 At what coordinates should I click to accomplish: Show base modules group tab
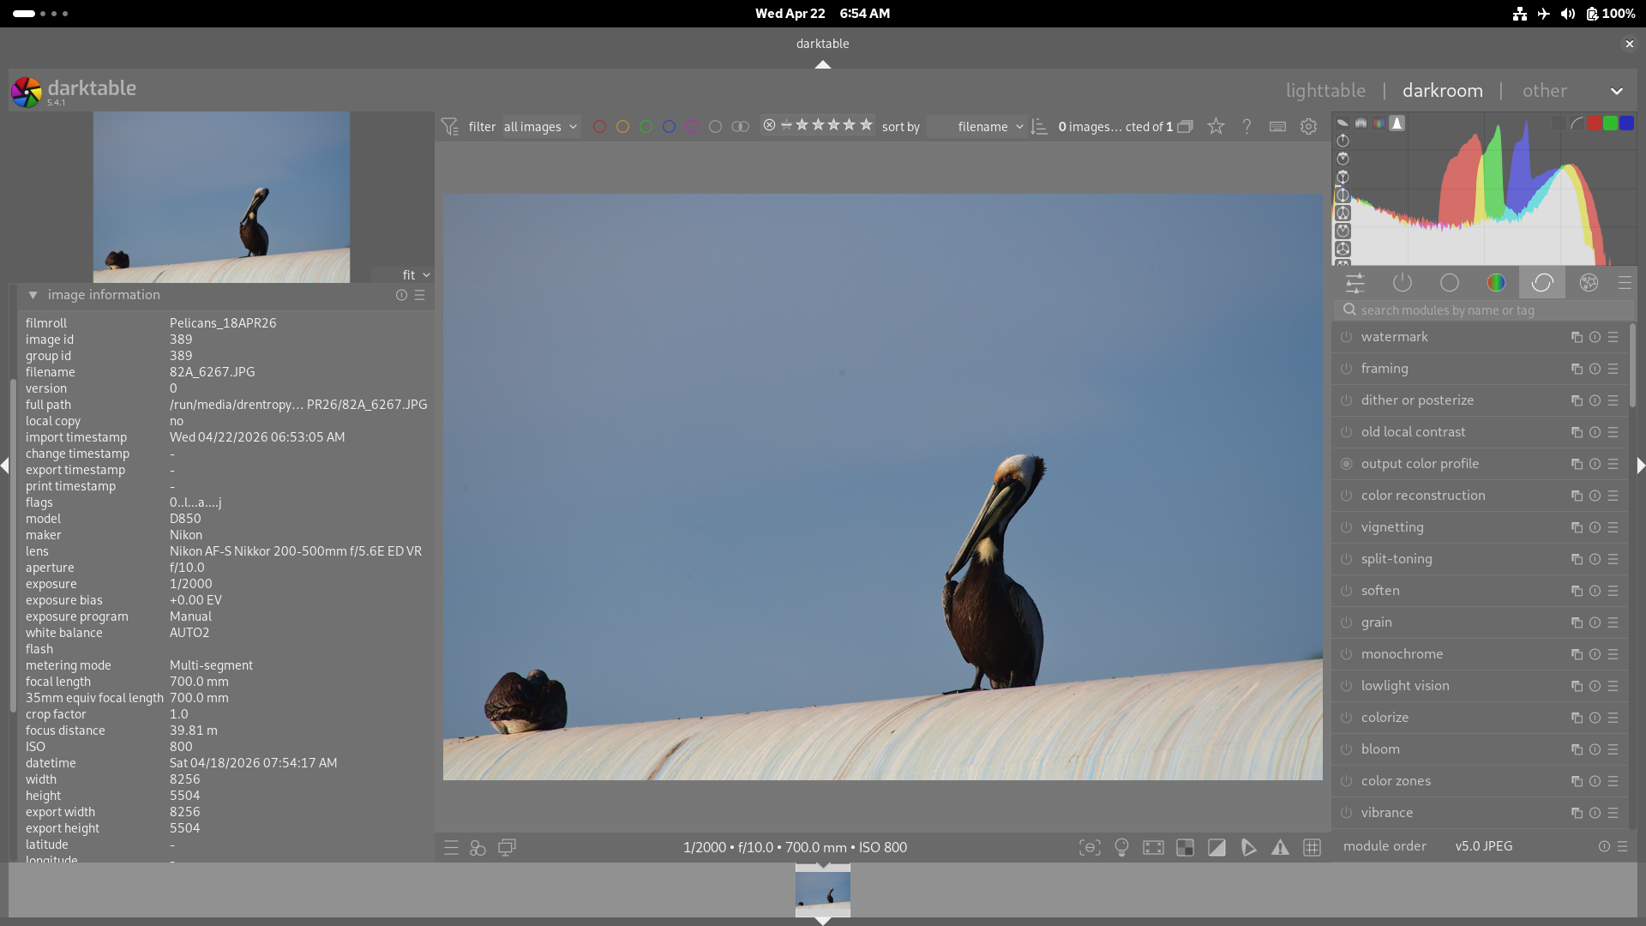[1450, 283]
